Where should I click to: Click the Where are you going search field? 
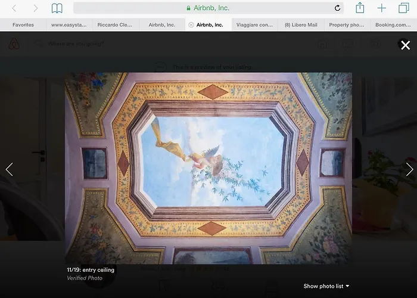pyautogui.click(x=76, y=44)
